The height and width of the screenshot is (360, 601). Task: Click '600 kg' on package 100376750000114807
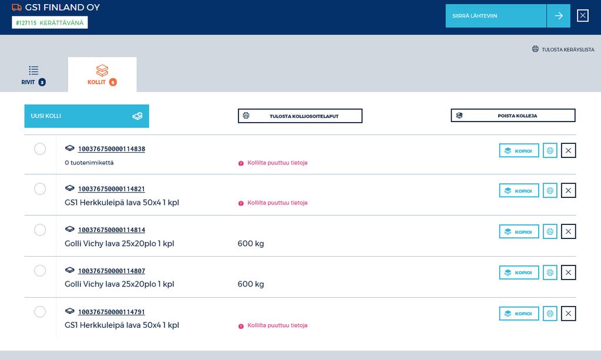[251, 284]
